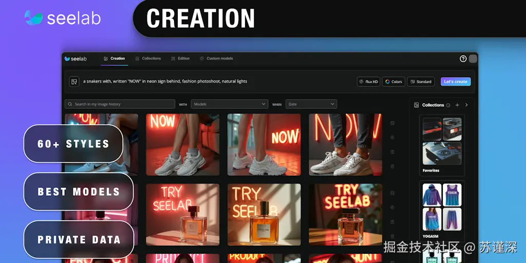The height and width of the screenshot is (263, 526).
Task: Click the Let's create button
Action: (456, 82)
